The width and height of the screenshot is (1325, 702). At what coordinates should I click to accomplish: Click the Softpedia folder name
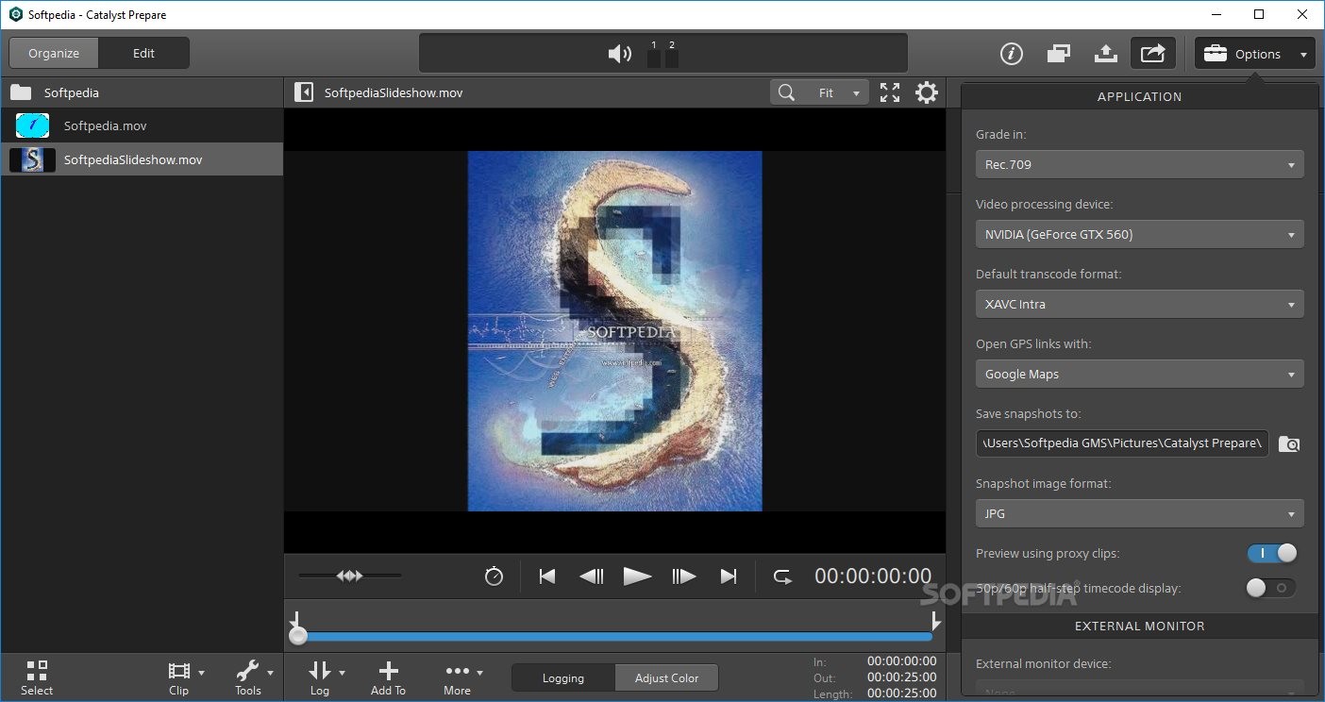point(72,92)
